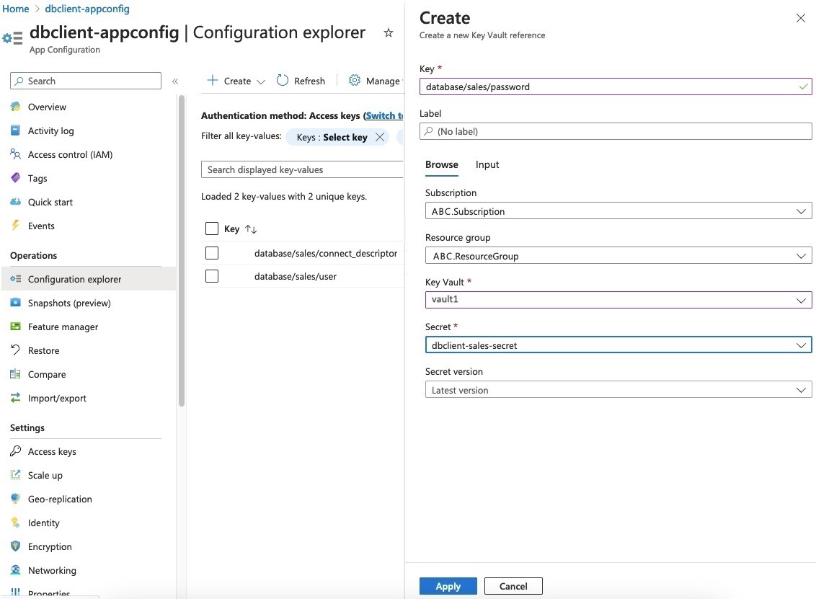Click the Access control (IAM) icon
The image size is (816, 599).
16,154
